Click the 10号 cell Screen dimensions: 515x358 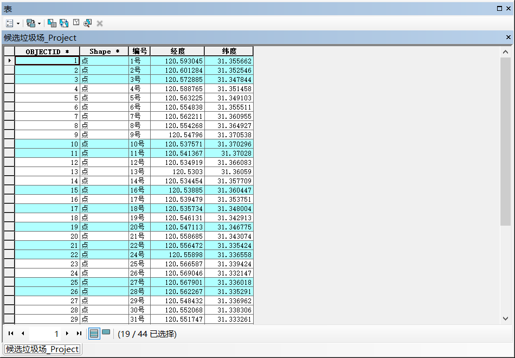[x=139, y=144]
